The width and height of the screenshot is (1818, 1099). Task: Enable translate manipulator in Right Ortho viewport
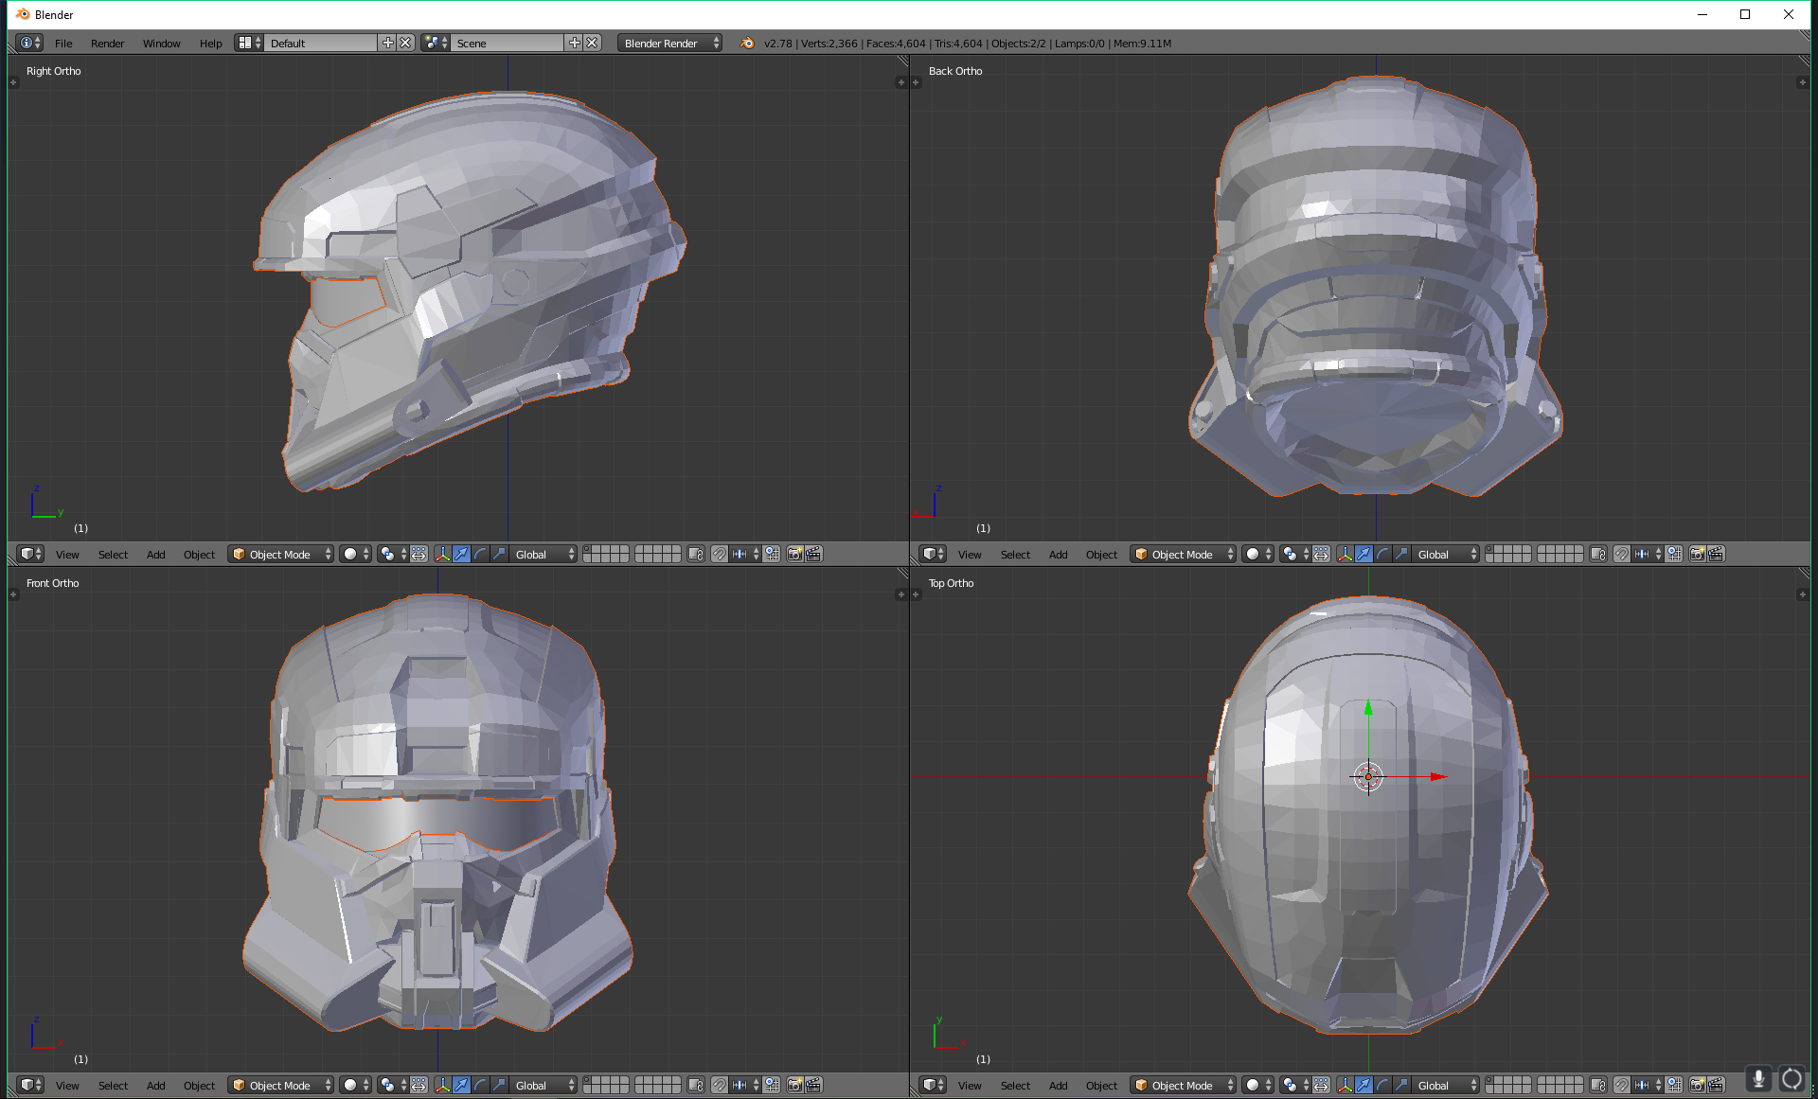pyautogui.click(x=461, y=554)
